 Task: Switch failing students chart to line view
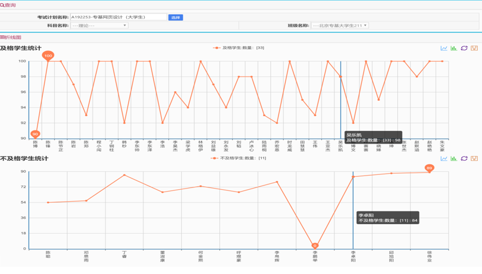tap(444, 158)
